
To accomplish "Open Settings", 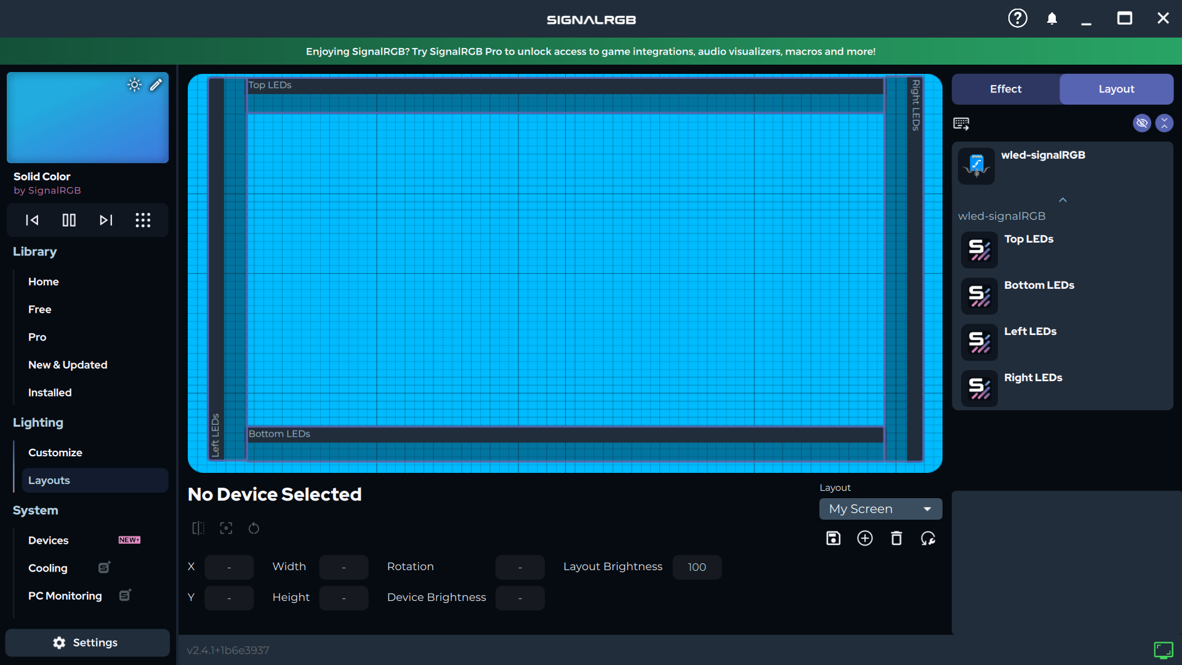I will click(87, 643).
